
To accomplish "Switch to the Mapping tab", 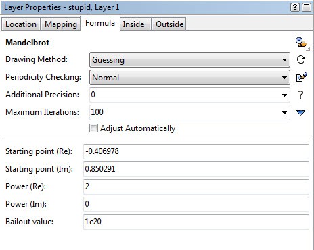I will click(61, 24).
